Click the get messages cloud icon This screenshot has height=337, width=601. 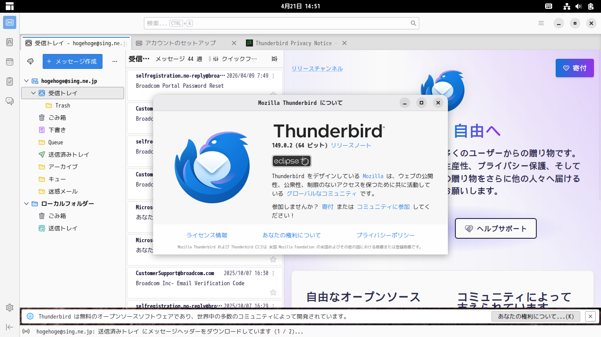click(30, 61)
